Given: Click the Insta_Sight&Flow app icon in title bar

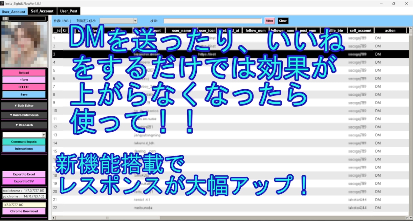Looking at the screenshot, I should 2,3.
